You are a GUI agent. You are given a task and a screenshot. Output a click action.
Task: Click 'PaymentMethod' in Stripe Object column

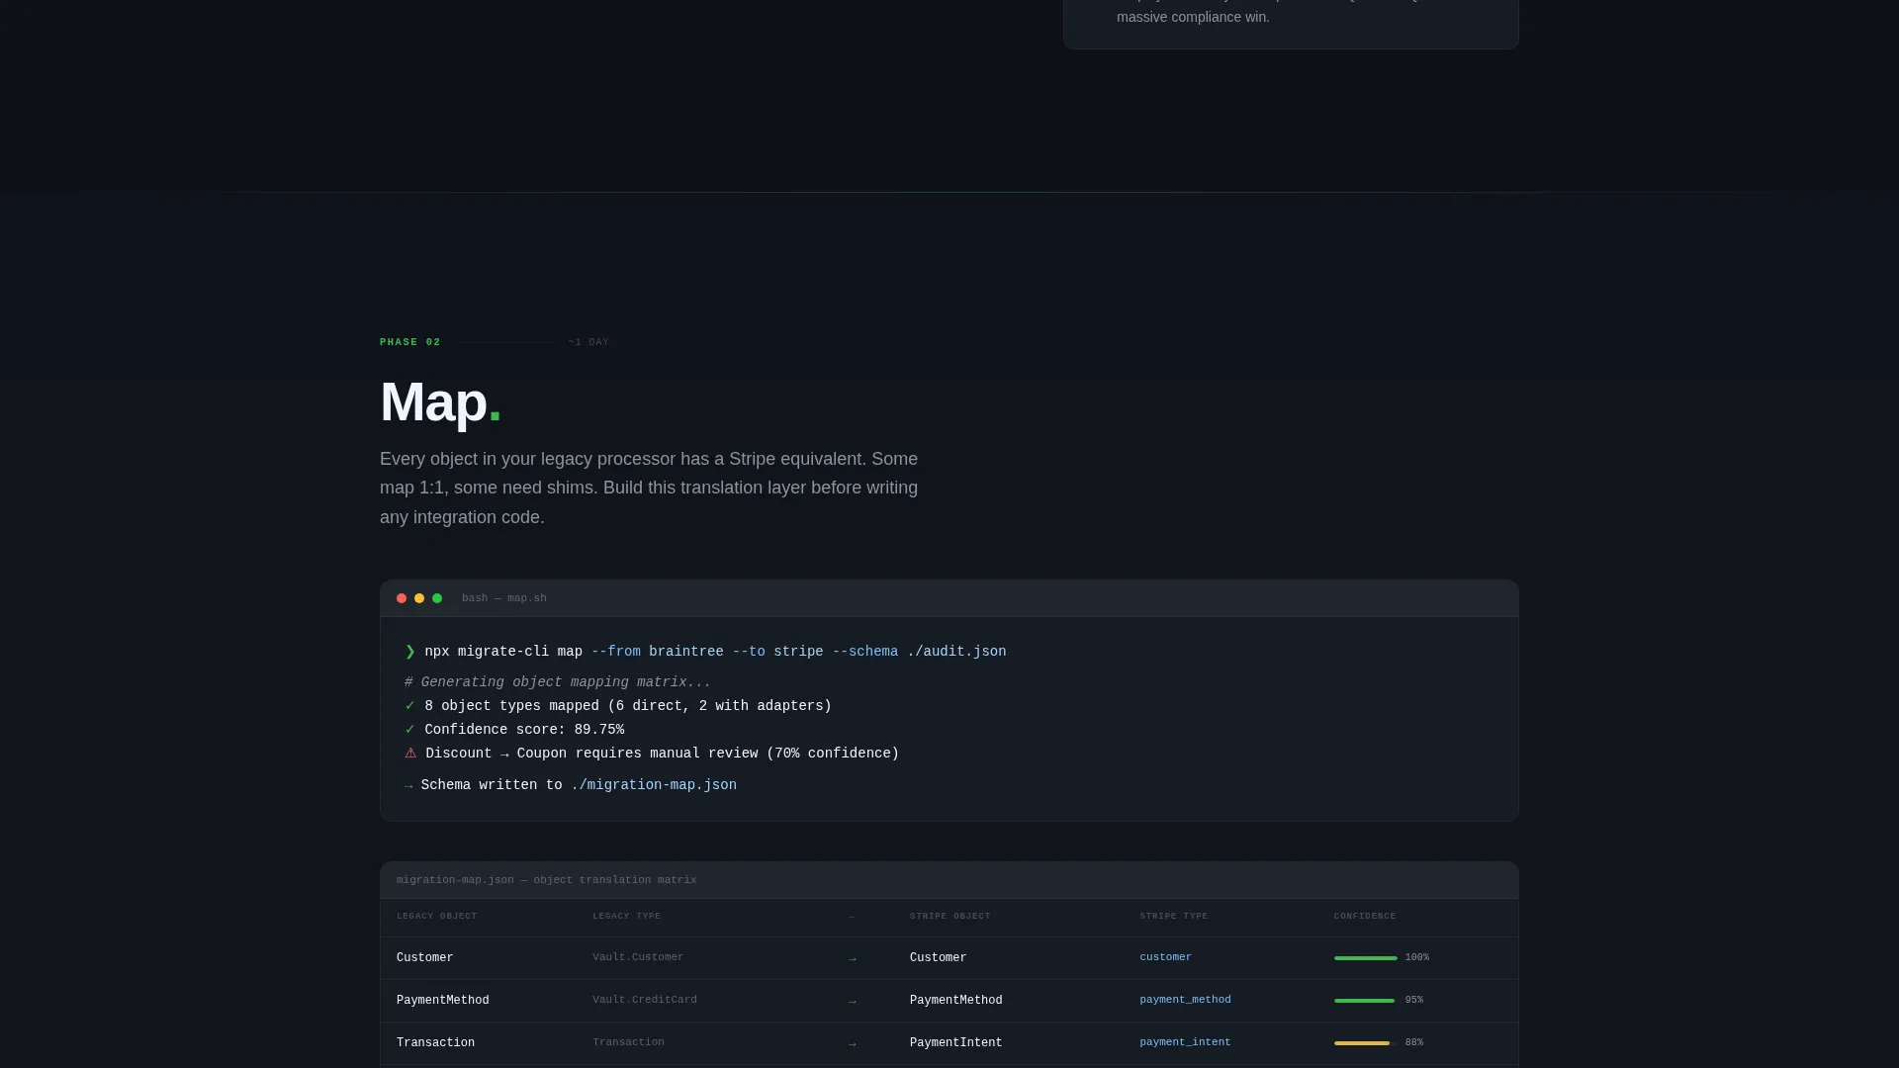(x=955, y=1001)
